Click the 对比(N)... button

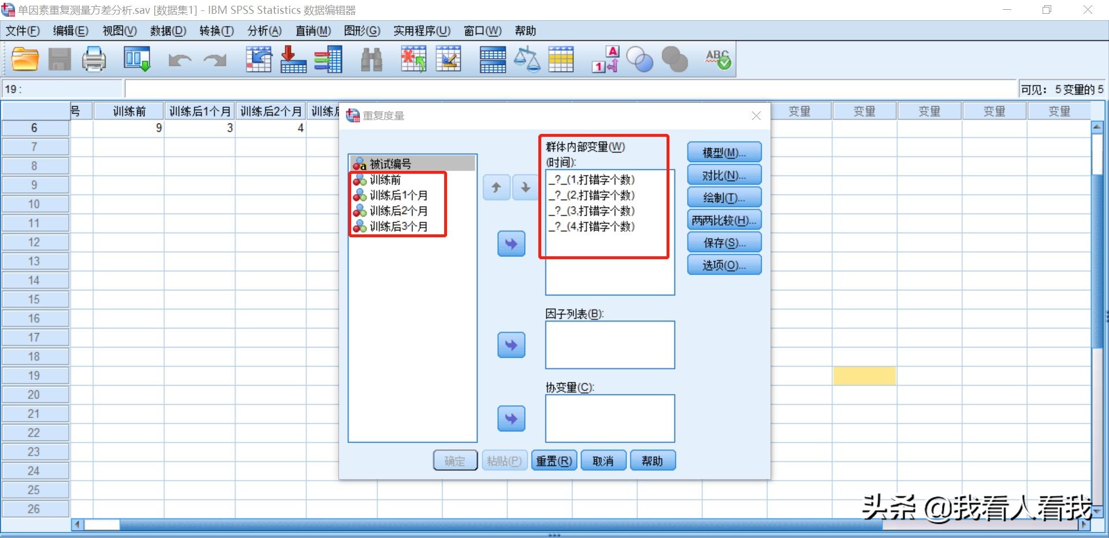click(x=724, y=175)
